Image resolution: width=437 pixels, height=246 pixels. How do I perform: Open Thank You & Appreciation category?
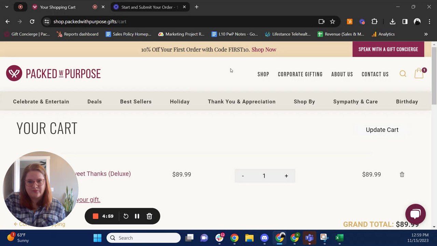tap(242, 101)
